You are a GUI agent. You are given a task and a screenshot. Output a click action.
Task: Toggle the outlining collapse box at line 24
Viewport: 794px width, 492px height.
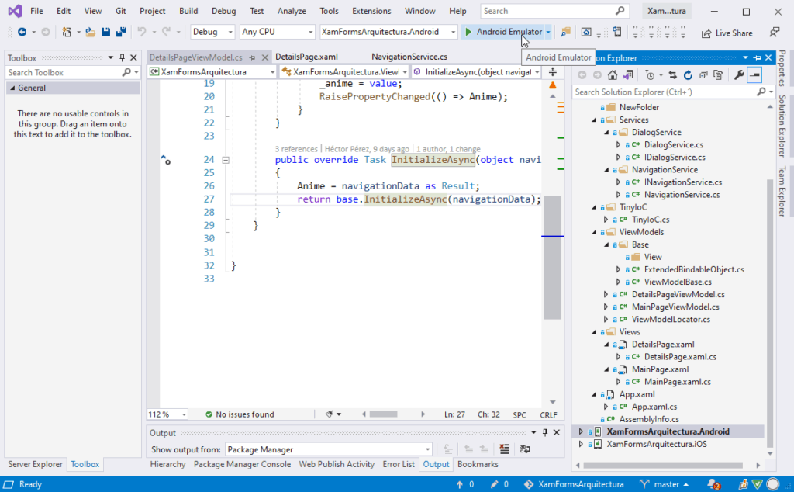(226, 160)
